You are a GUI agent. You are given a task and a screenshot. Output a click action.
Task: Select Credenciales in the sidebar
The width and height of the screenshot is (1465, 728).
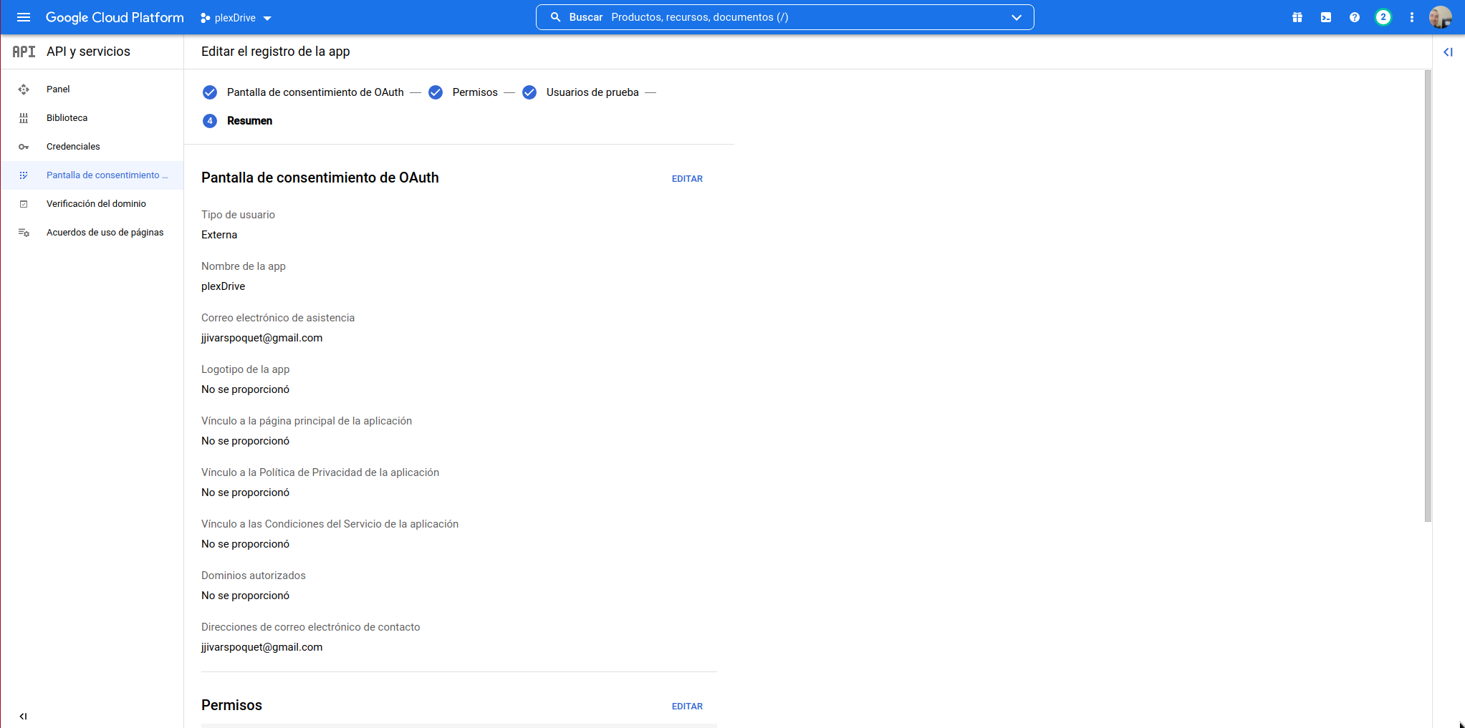tap(73, 147)
